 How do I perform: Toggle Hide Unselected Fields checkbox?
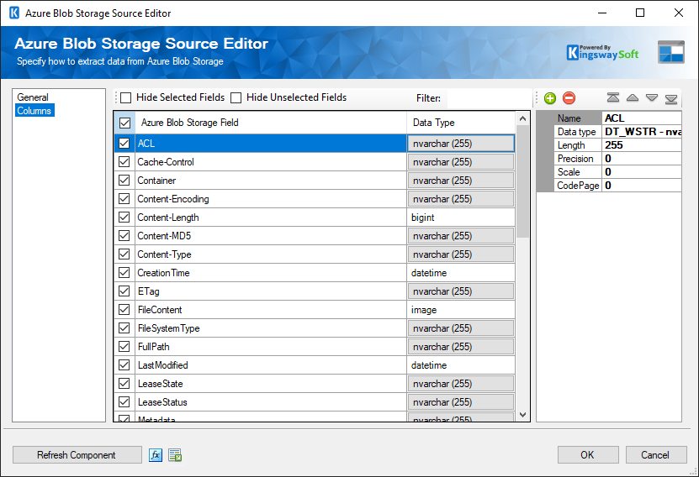click(x=236, y=97)
